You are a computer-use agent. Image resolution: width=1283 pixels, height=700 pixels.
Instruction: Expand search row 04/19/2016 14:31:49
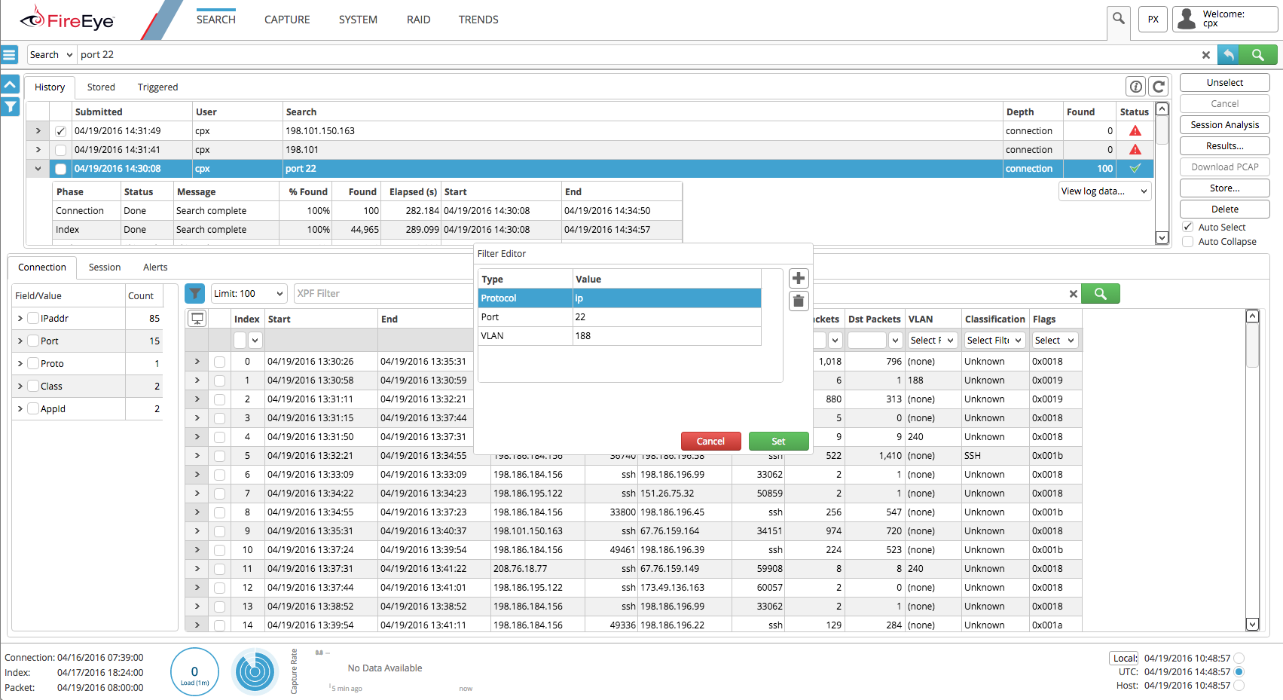(38, 131)
